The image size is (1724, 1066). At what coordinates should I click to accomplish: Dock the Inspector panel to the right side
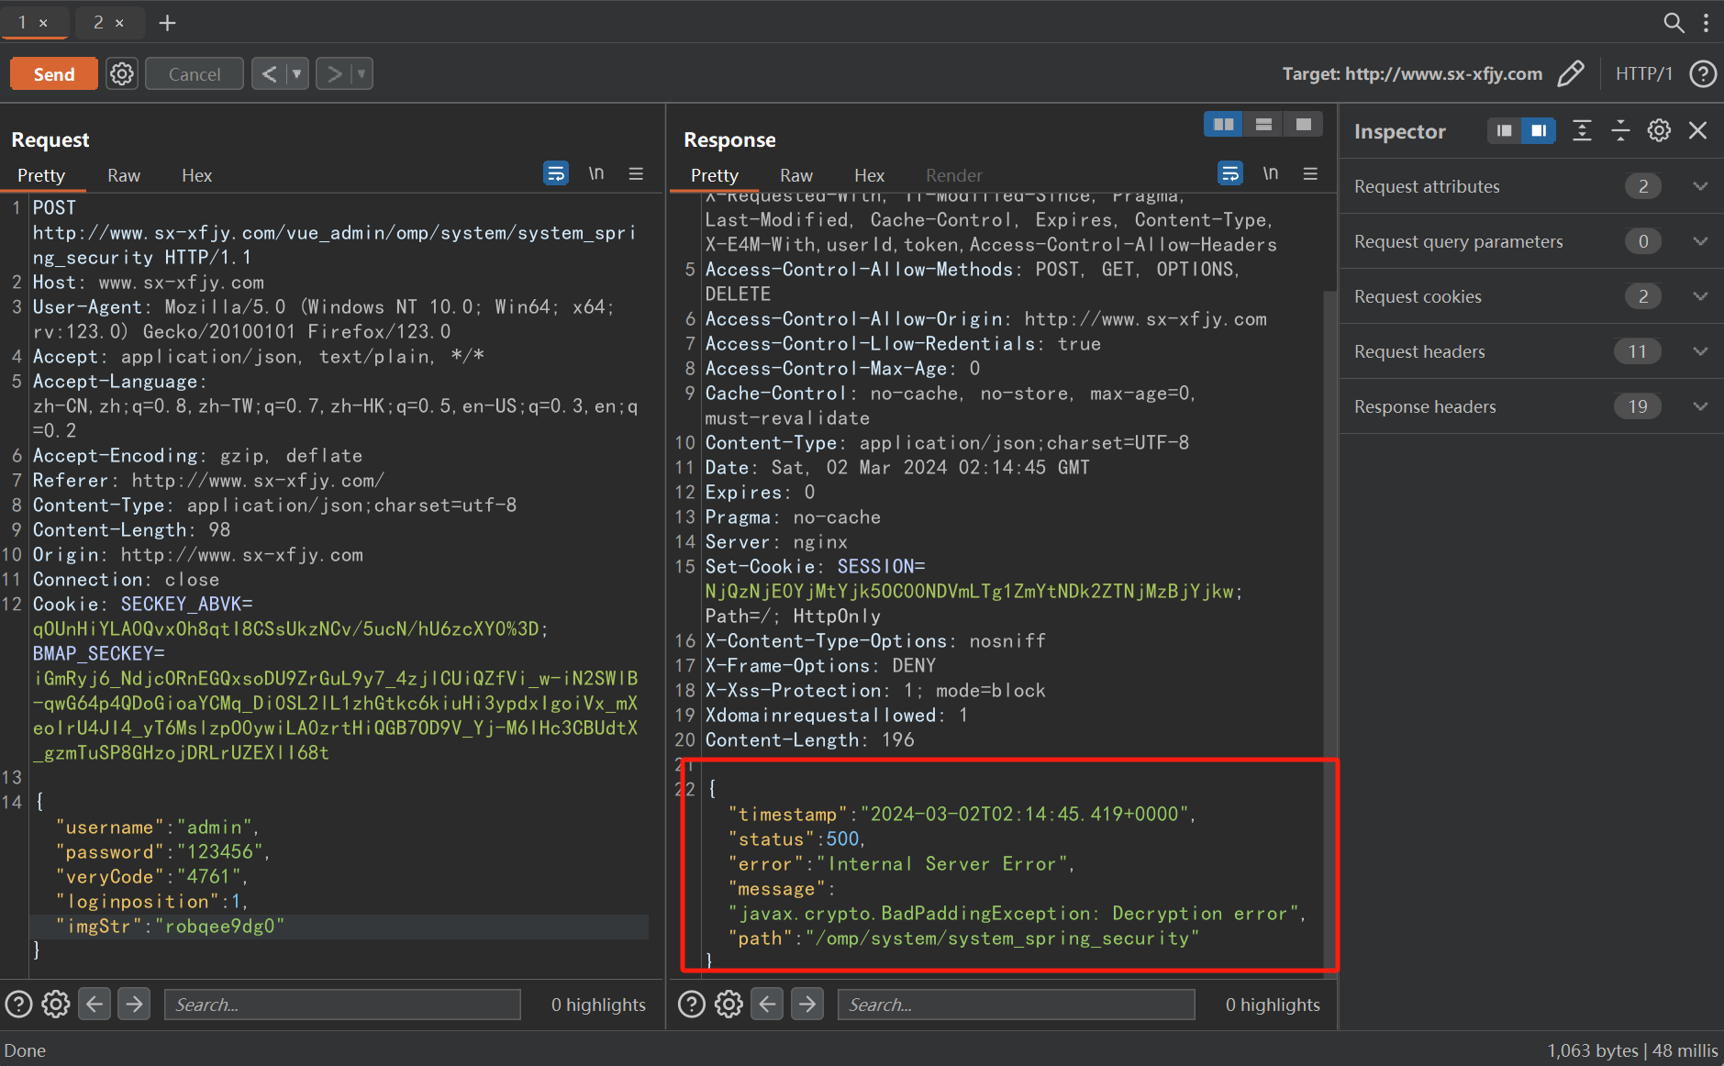point(1539,131)
